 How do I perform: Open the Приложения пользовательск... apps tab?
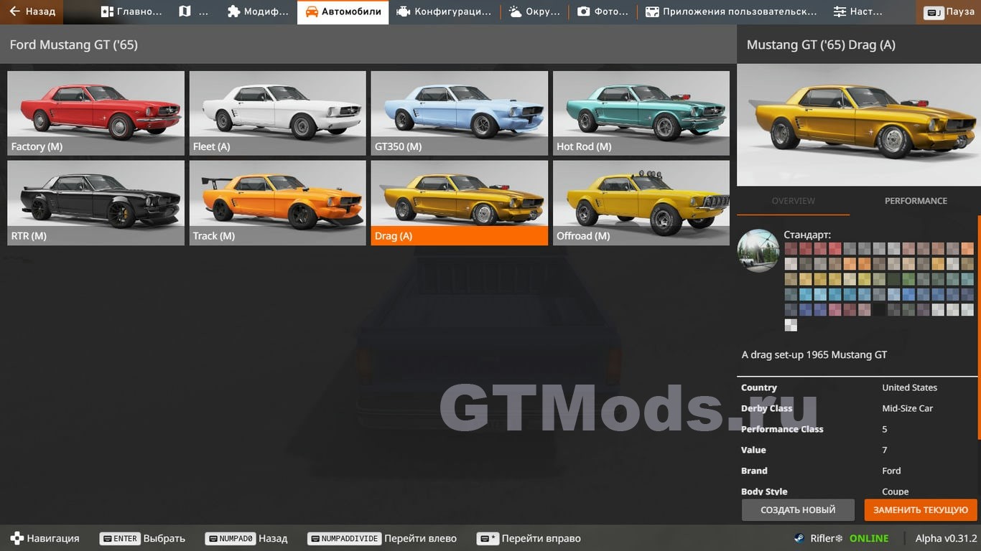tap(731, 11)
